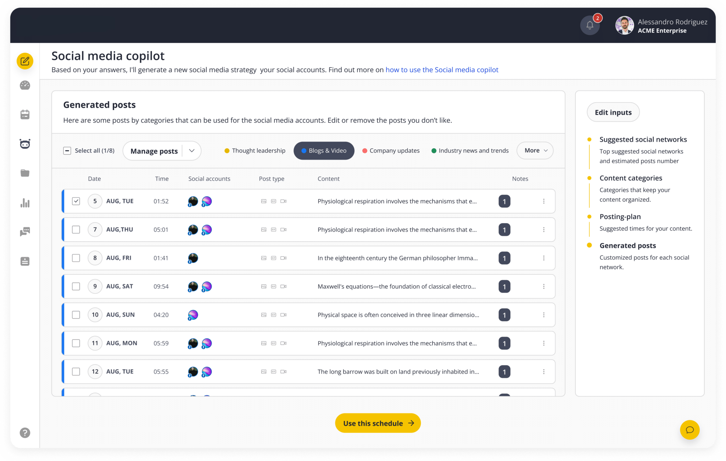Open three-dot menu for Aug 8 post
Screen dimensions: 726x461
point(543,258)
